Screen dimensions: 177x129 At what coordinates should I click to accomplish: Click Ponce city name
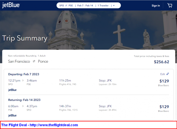coord(43,61)
